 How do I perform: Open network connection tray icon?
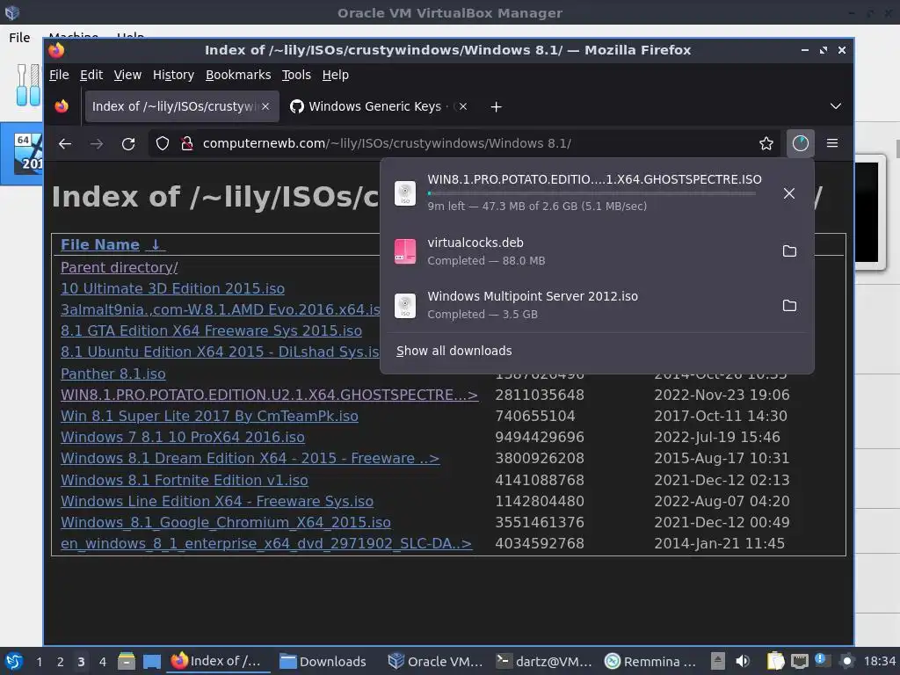pos(800,661)
